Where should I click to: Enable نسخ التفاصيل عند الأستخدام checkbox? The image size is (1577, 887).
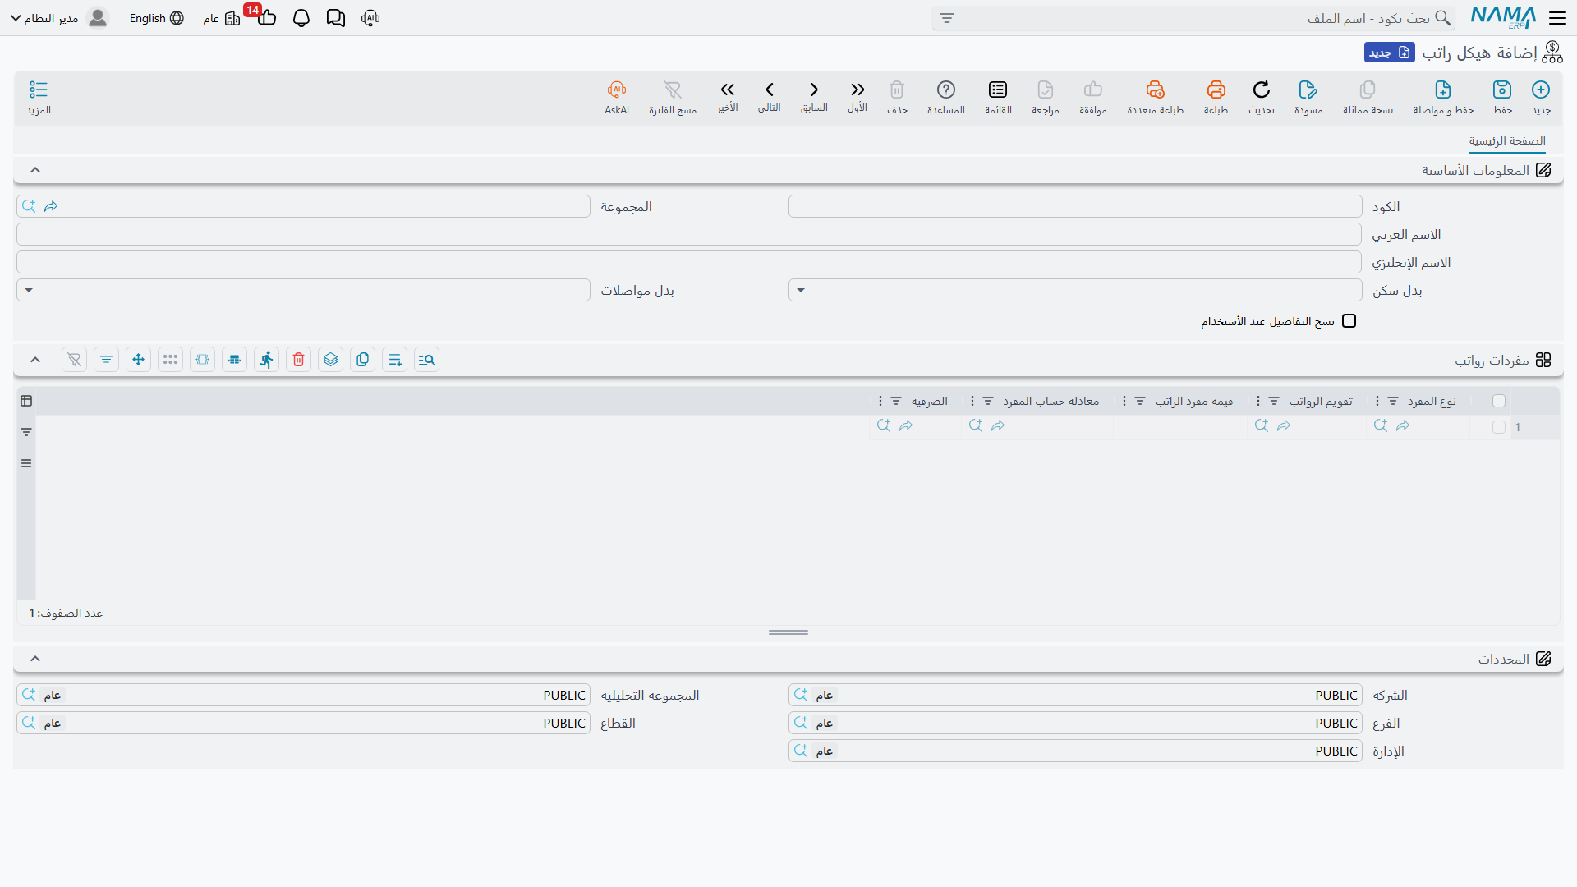pyautogui.click(x=1349, y=321)
